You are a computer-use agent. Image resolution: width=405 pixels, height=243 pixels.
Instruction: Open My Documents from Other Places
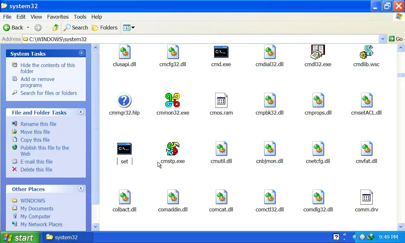point(37,209)
